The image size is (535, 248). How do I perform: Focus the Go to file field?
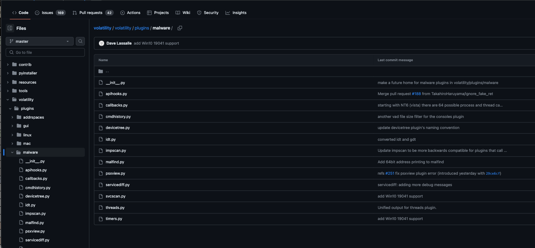[48, 52]
